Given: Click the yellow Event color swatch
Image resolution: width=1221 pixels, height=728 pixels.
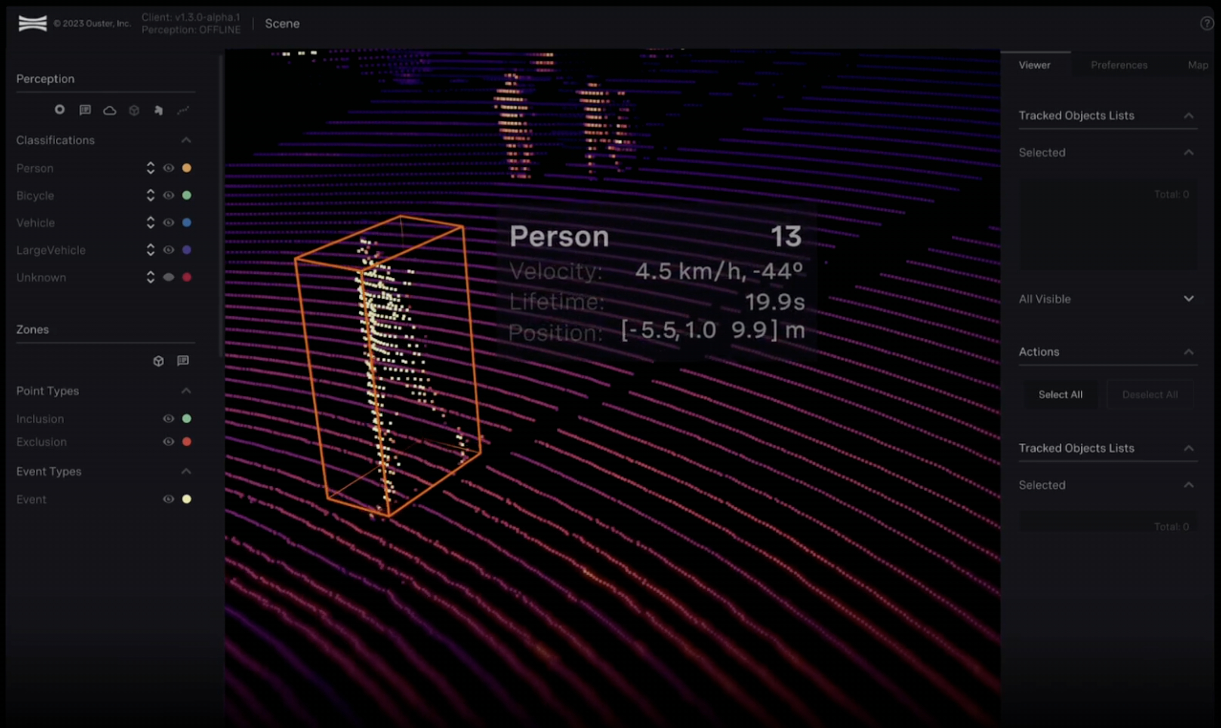Looking at the screenshot, I should 187,499.
